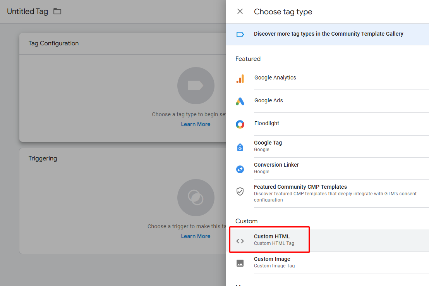Viewport: 429px width, 286px height.
Task: Click the Floodlight circular icon
Action: (x=240, y=124)
